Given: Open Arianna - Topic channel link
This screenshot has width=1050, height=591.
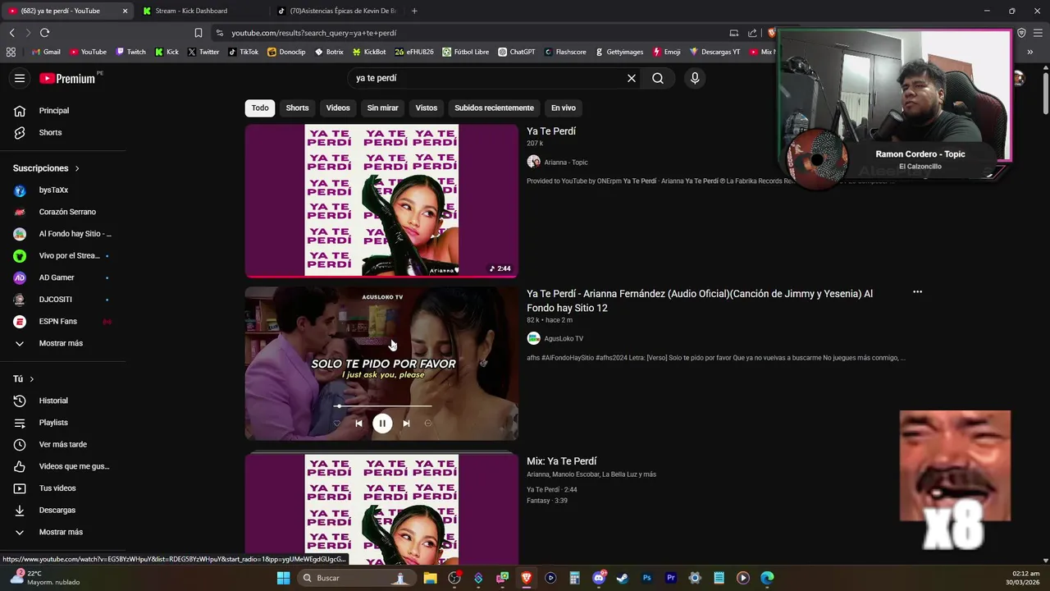Looking at the screenshot, I should point(565,163).
